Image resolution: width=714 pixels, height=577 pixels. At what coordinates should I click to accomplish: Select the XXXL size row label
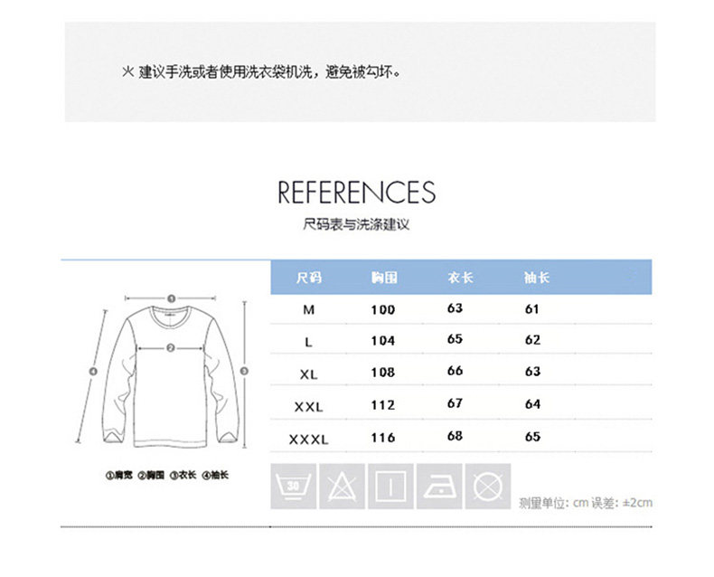(308, 440)
